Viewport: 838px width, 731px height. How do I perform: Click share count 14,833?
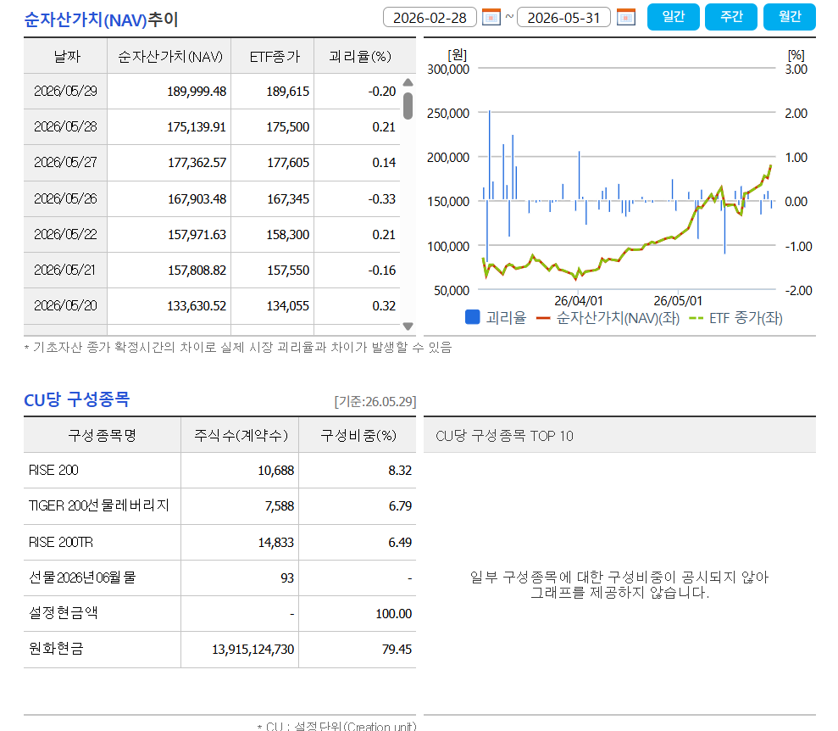pyautogui.click(x=275, y=542)
